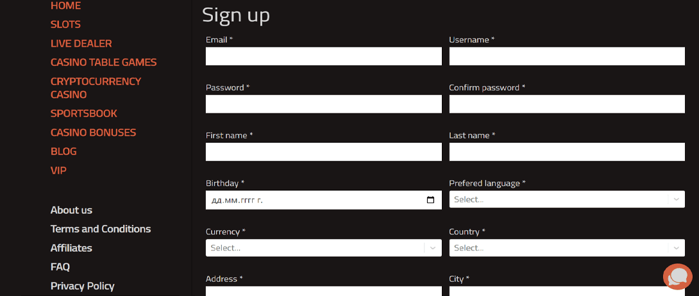This screenshot has width=699, height=296.
Task: Visit the VIP menu page
Action: 58,170
